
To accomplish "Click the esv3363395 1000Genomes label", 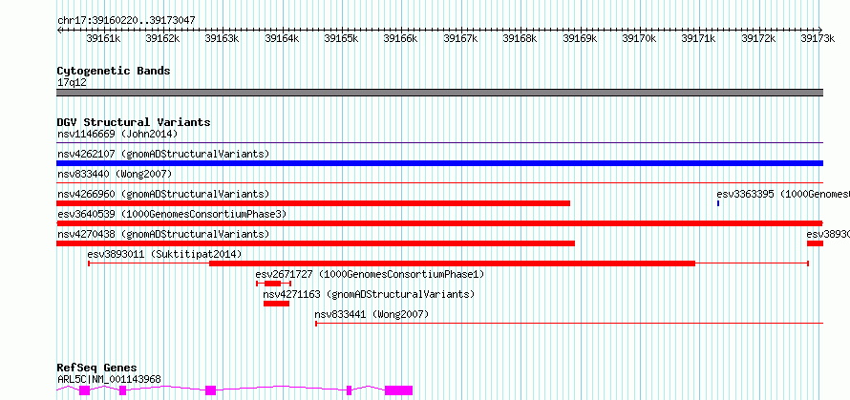I will [783, 194].
